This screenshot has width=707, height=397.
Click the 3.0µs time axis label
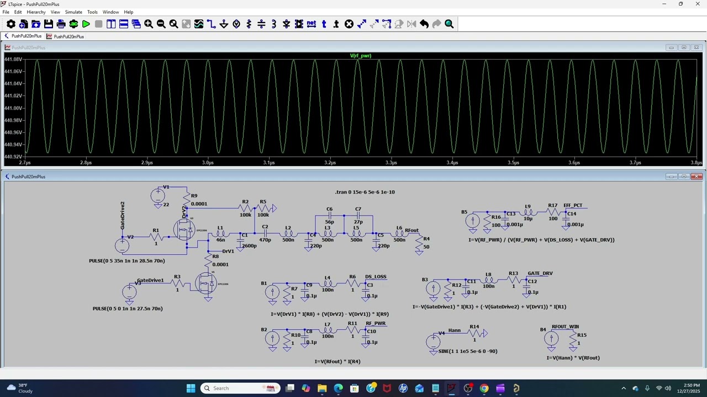[208, 163]
